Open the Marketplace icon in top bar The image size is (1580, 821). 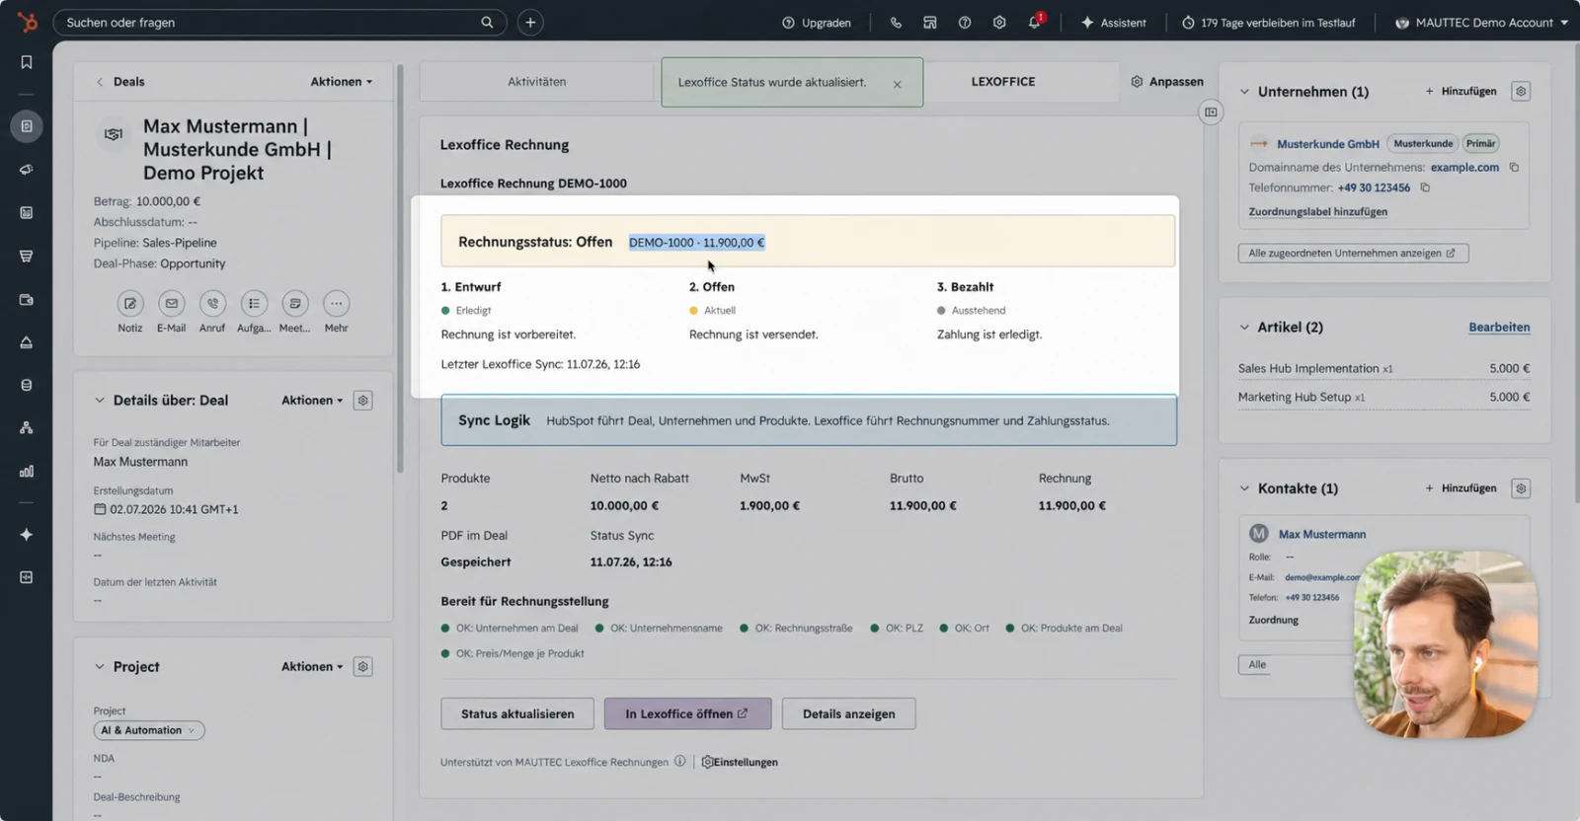(930, 22)
